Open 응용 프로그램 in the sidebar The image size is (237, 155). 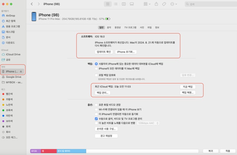pos(13,26)
